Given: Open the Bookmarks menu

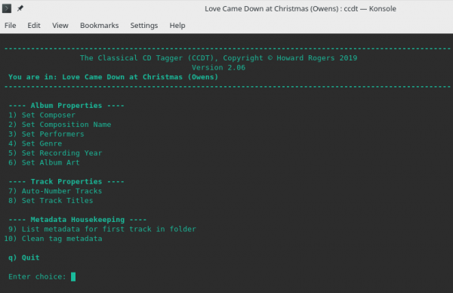Looking at the screenshot, I should (100, 26).
